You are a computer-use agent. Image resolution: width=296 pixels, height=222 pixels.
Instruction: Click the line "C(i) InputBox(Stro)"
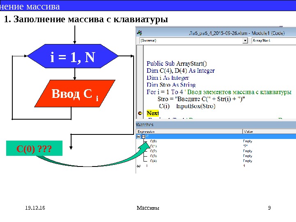coord(187,106)
